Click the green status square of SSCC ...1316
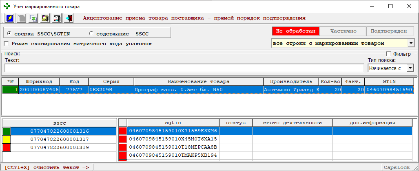Screen dimensions: 419x171 point(7,131)
